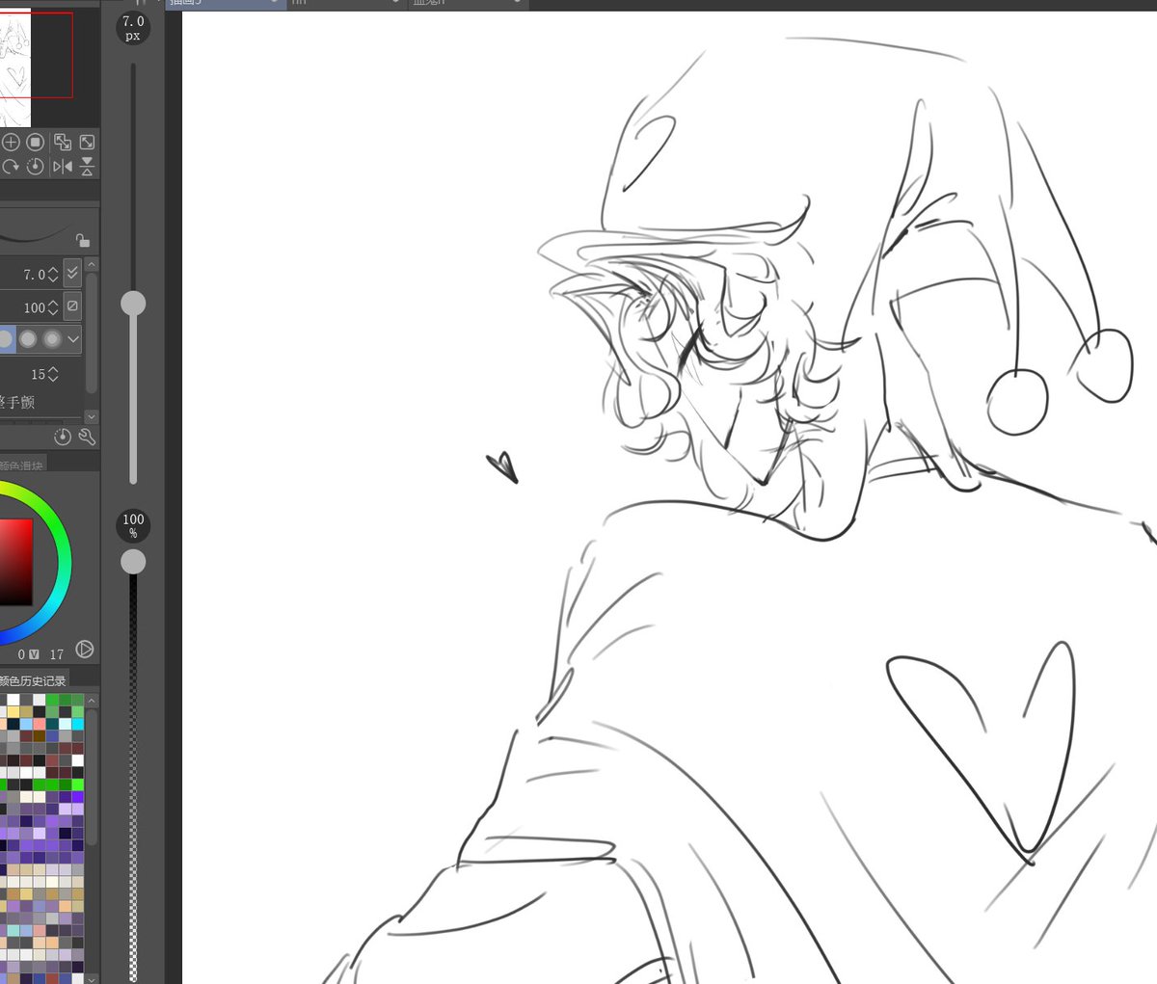Click the Navigator canvas thumbnail
The height and width of the screenshot is (984, 1157).
[15, 67]
